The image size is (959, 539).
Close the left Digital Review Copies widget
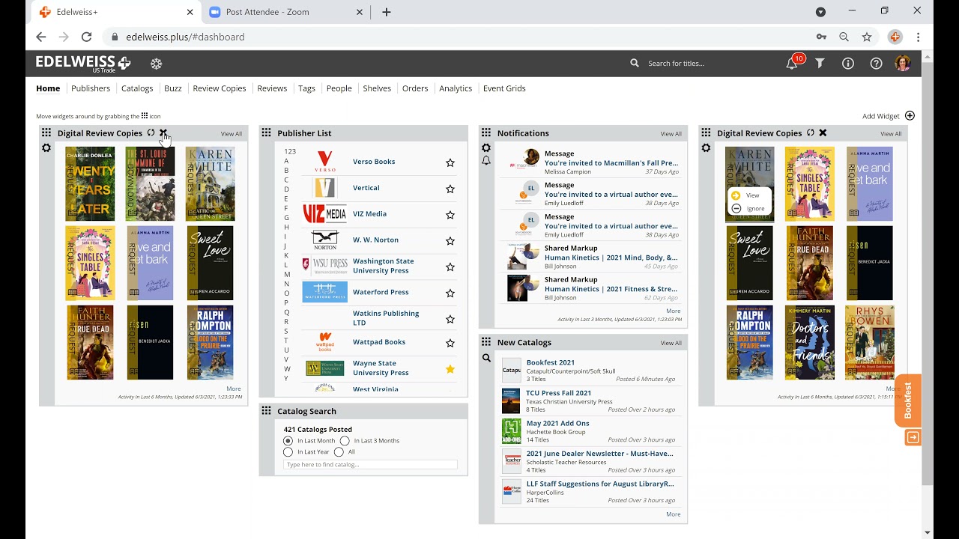[x=163, y=133]
